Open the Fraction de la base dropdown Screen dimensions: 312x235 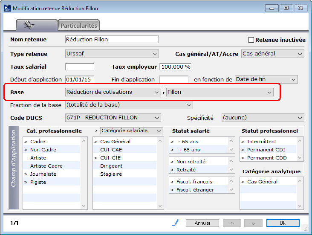click(129, 105)
